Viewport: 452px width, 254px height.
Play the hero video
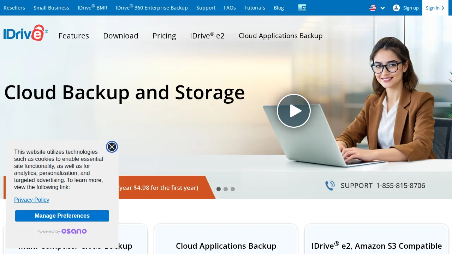[293, 111]
